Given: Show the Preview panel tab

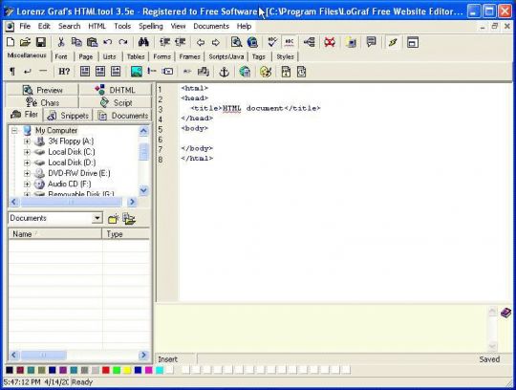Looking at the screenshot, I should (x=42, y=90).
